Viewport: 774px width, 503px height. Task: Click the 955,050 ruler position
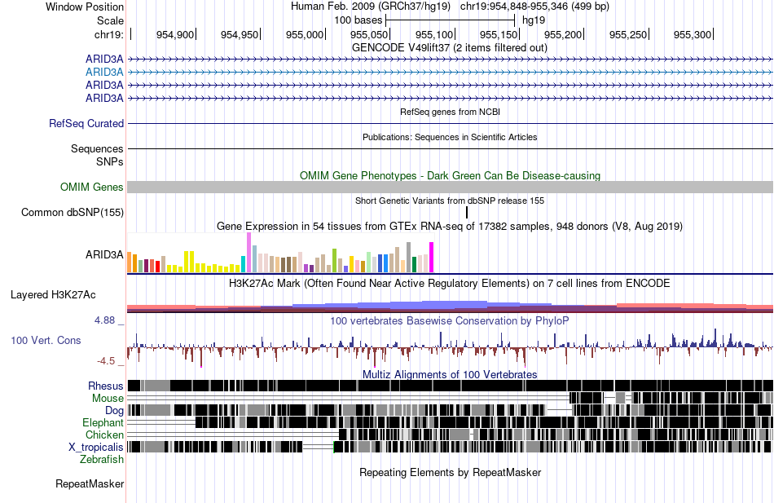[369, 34]
